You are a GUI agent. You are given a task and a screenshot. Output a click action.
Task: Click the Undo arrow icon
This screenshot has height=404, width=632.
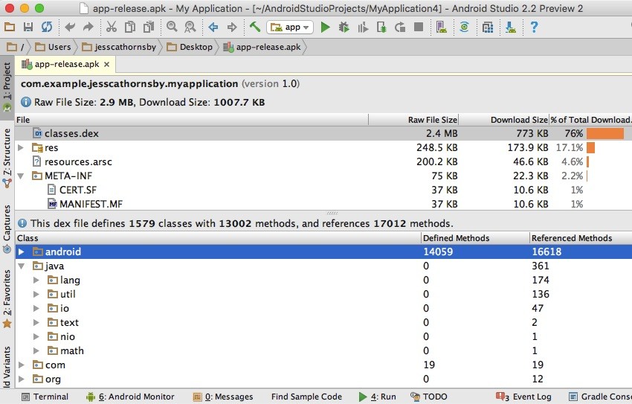(x=70, y=27)
